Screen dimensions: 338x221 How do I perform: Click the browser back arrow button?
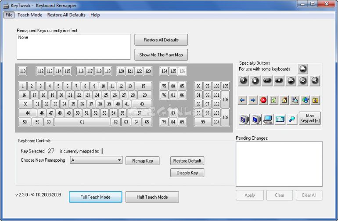pyautogui.click(x=242, y=100)
